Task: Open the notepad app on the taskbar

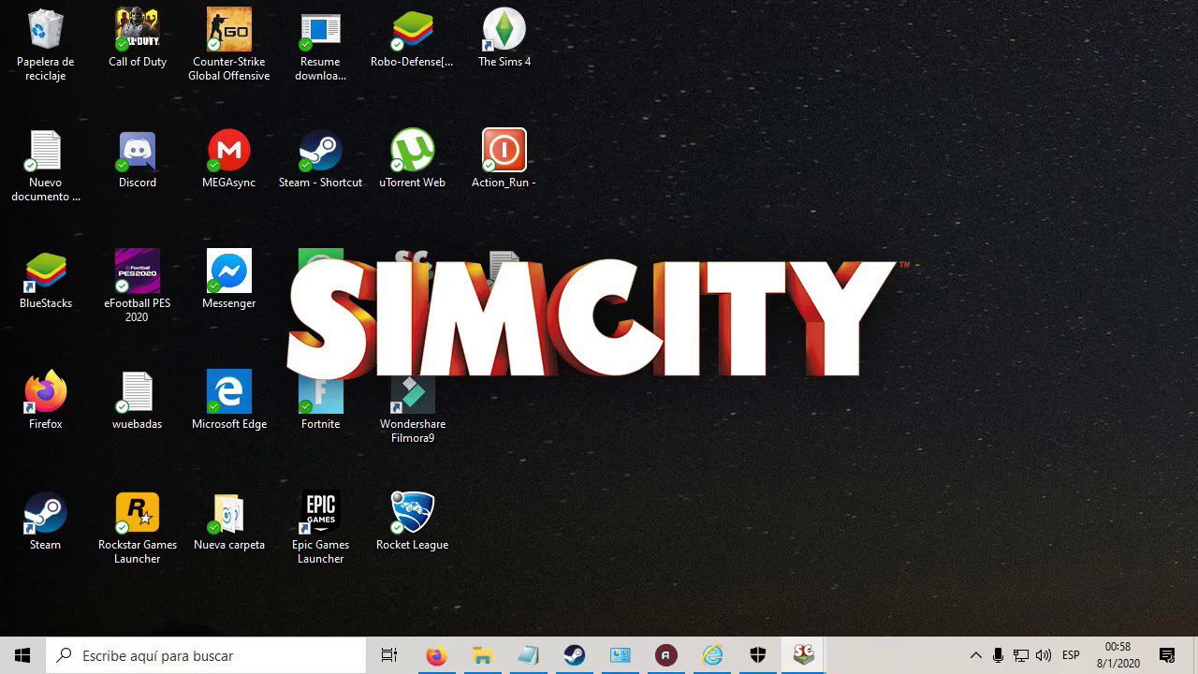Action: coord(528,655)
